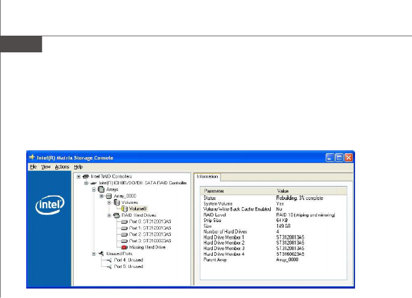Select Unused Ports tree label

119,253
